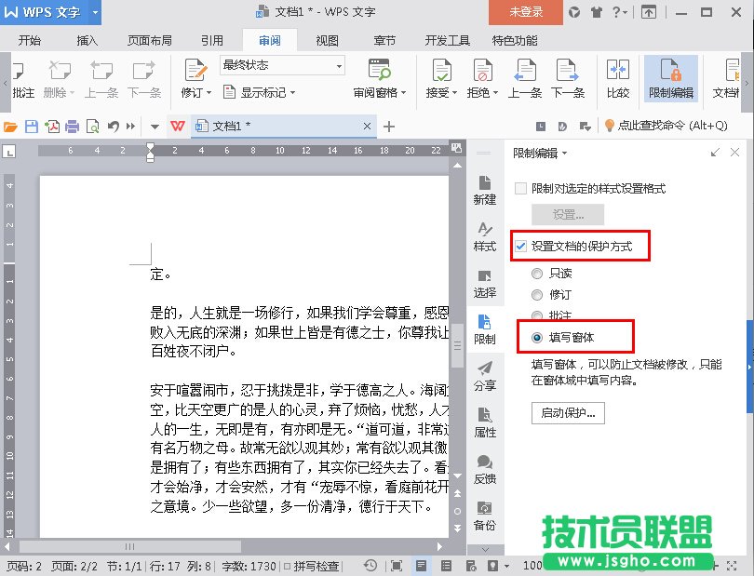
Task: Expand the 最终状态 display state dropdown
Action: pos(339,65)
